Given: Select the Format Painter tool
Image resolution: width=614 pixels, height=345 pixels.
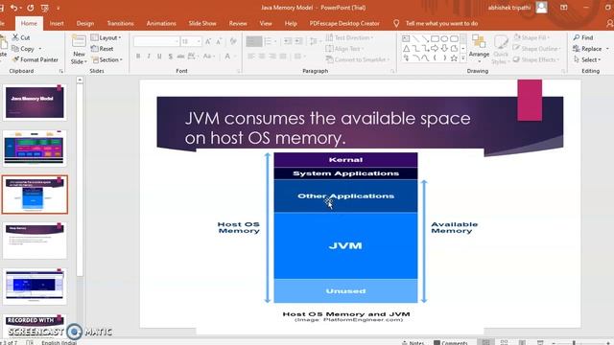Looking at the screenshot, I should pos(35,59).
